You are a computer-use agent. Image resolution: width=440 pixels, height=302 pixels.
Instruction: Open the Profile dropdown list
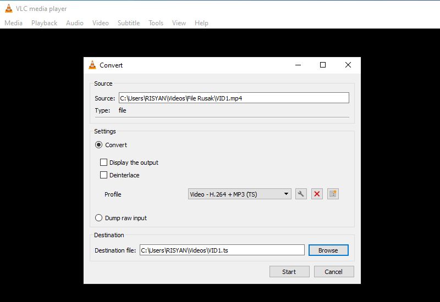tap(239, 194)
